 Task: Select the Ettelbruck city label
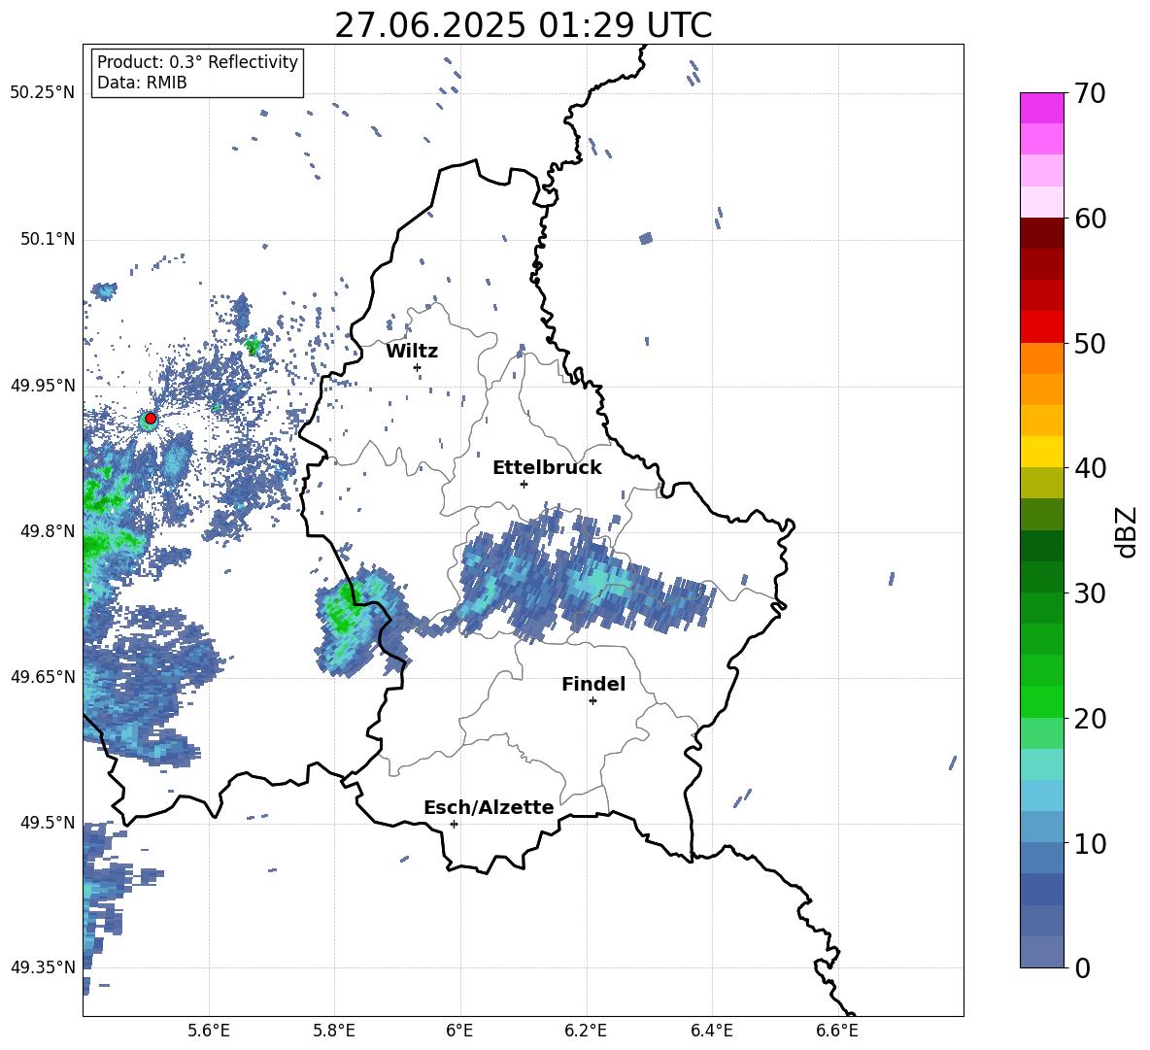(547, 468)
